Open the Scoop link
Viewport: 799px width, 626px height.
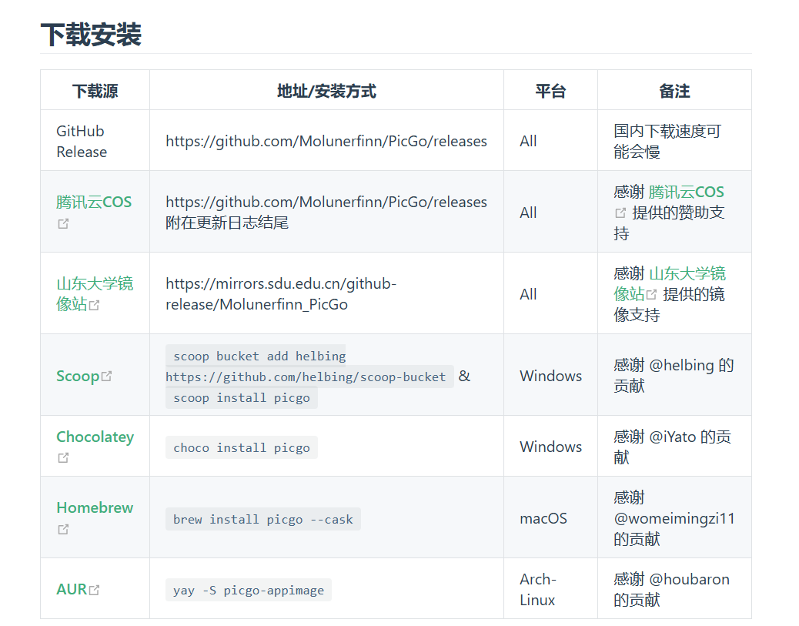pos(78,377)
